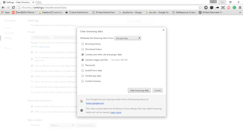Check the Download history checkbox
Viewport: 243px width, 129px height.
[83, 49]
